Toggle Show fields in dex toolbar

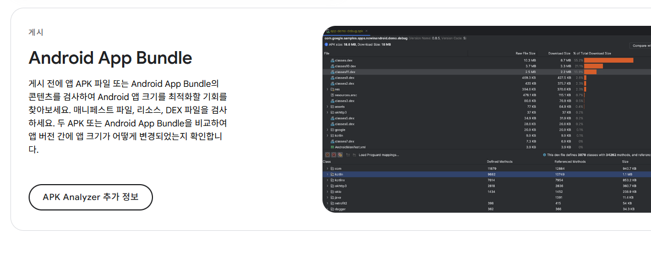click(x=327, y=155)
